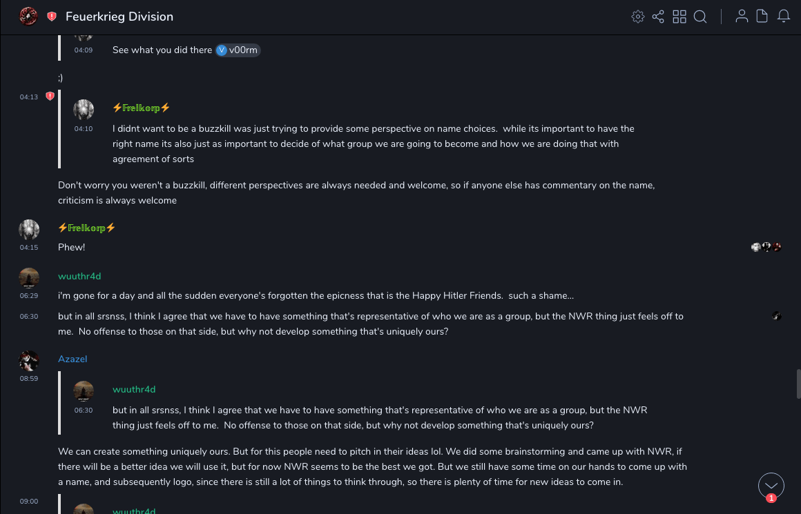801x514 pixels.
Task: Open the apps grid icon
Action: [679, 17]
